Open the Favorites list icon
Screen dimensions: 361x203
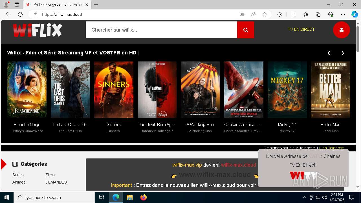[306, 14]
